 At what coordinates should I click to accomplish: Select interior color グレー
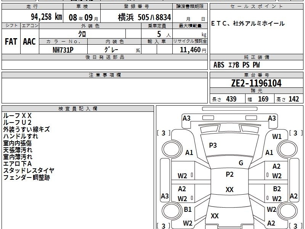[111, 50]
